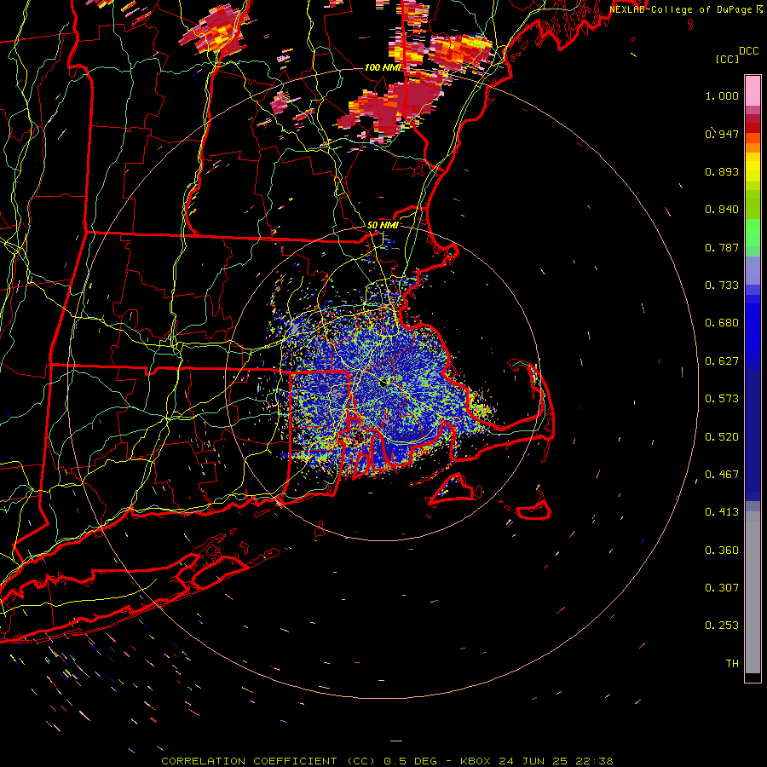Image resolution: width=767 pixels, height=767 pixels.
Task: Click the 50 NMI range ring label
Action: [x=383, y=225]
